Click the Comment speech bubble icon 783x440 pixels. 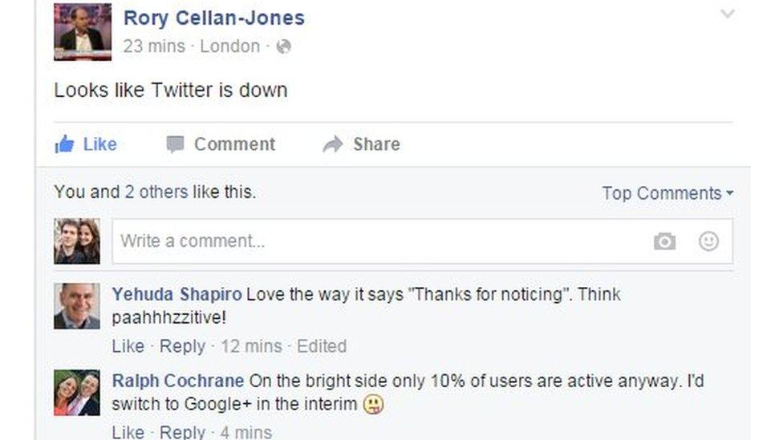tap(175, 144)
